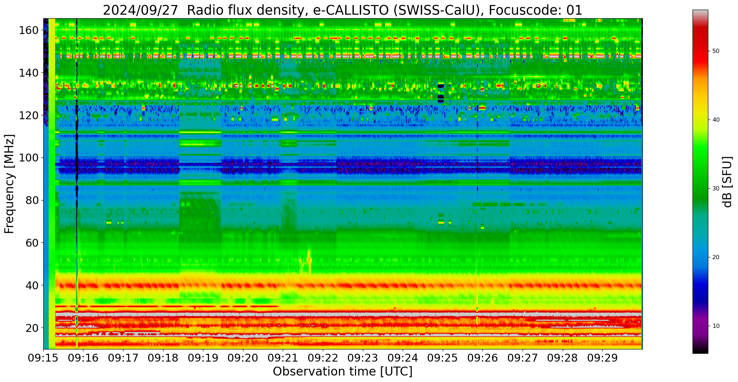Click the 09:25 time tick label
This screenshot has width=738, height=382.
click(x=443, y=358)
